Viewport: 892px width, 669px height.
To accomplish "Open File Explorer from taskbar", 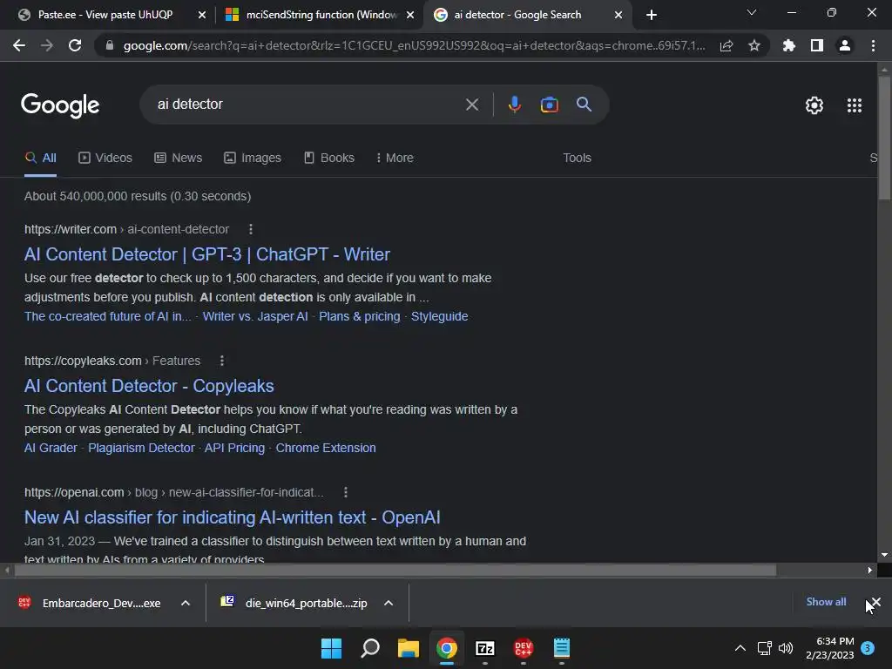I will tap(408, 648).
